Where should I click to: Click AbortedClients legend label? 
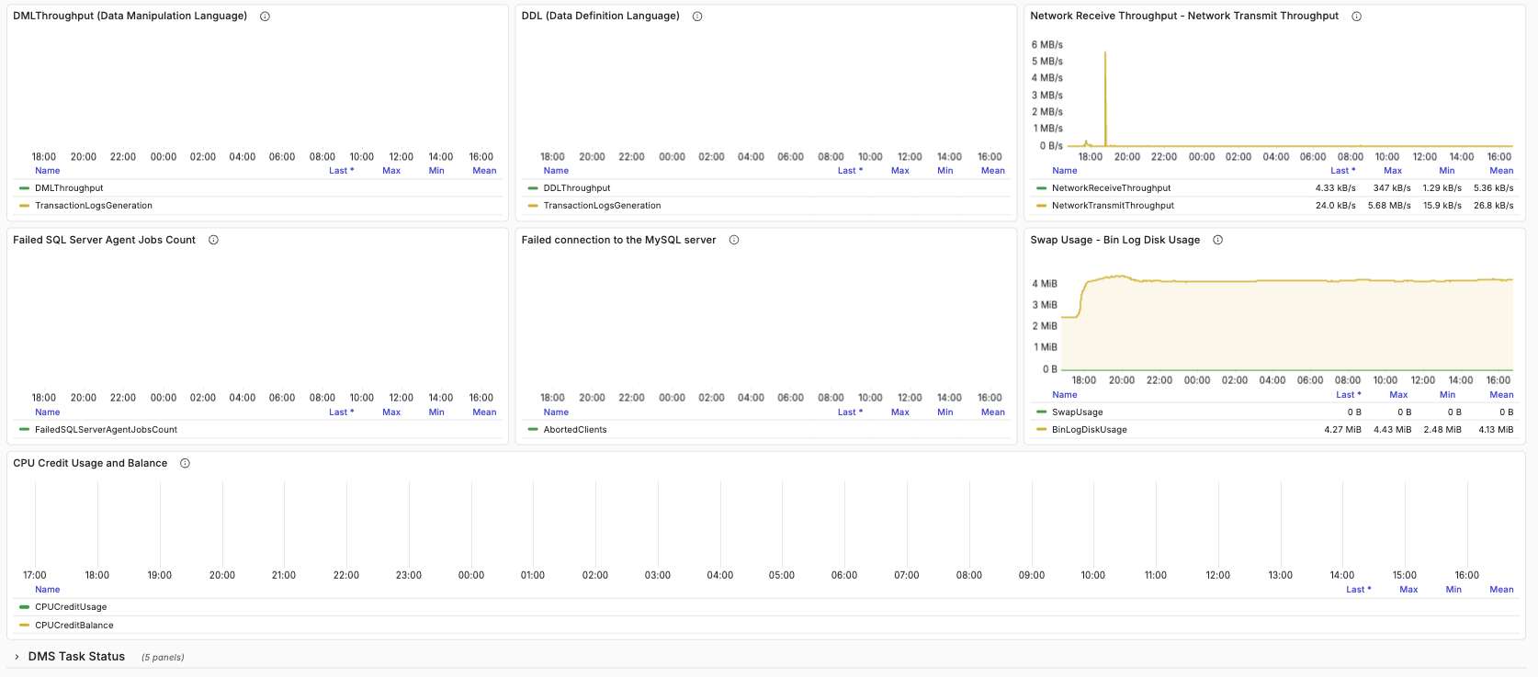(575, 430)
